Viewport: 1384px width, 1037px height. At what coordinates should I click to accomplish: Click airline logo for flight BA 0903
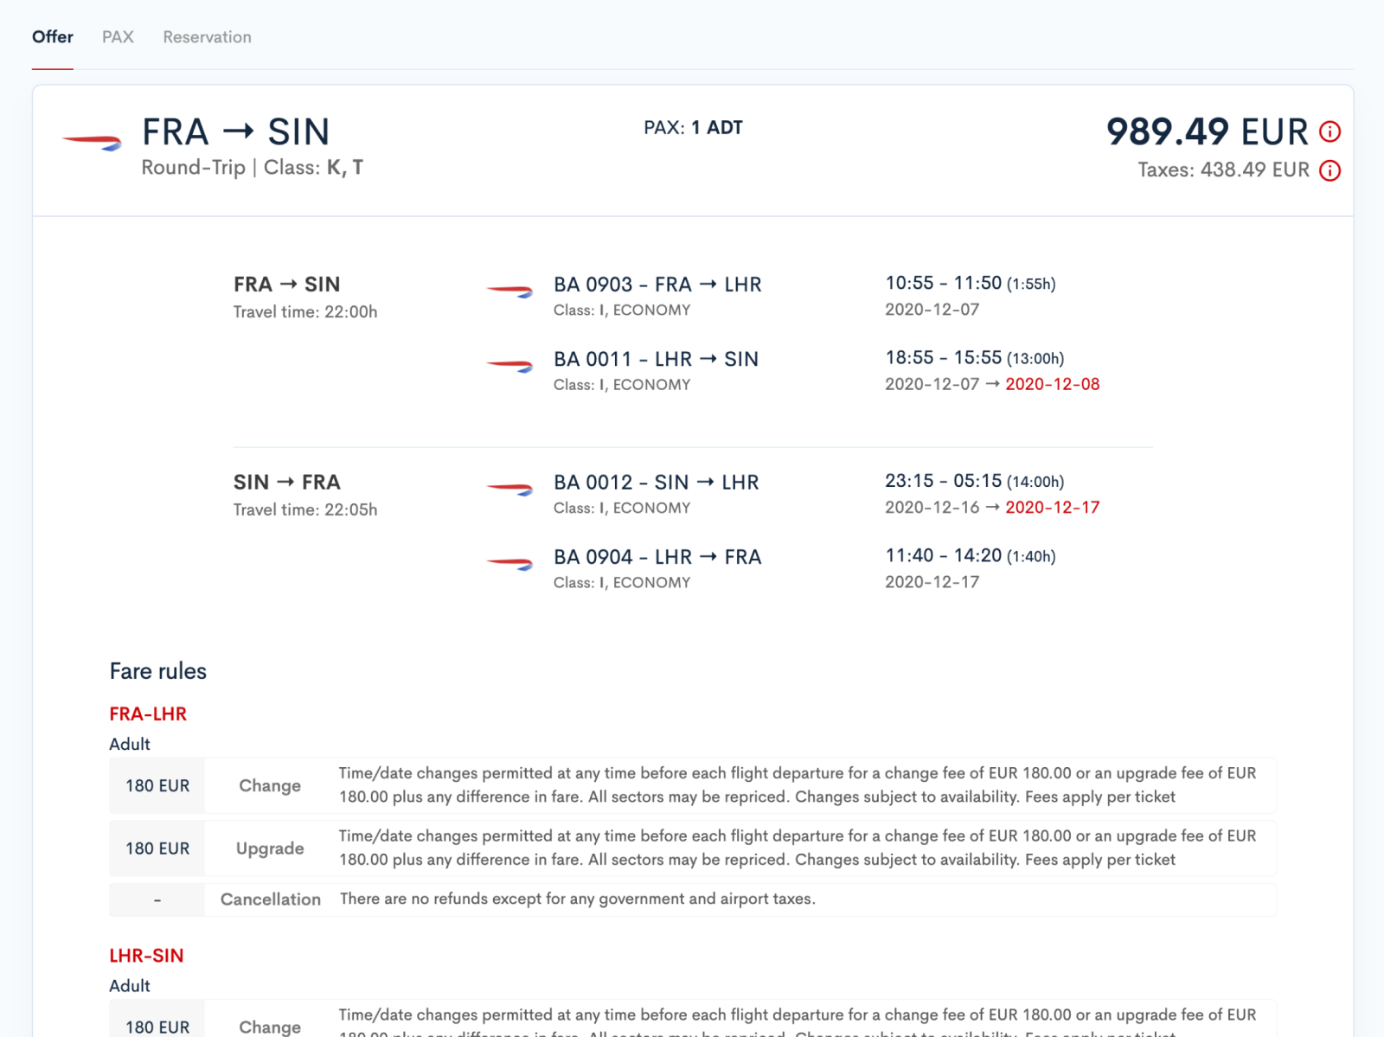(510, 291)
